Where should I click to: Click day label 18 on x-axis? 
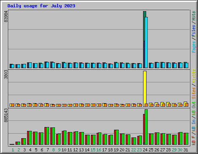110,150
